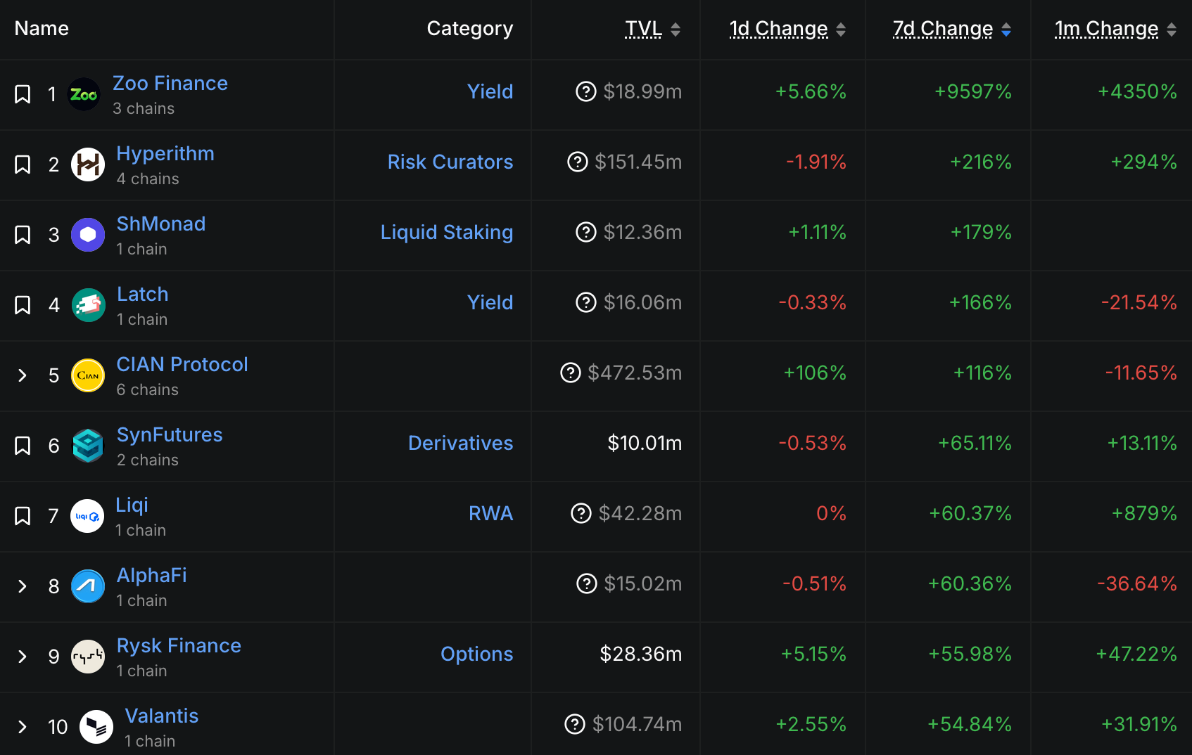This screenshot has width=1192, height=755.
Task: Toggle bookmark on SynFutures row
Action: click(x=23, y=446)
